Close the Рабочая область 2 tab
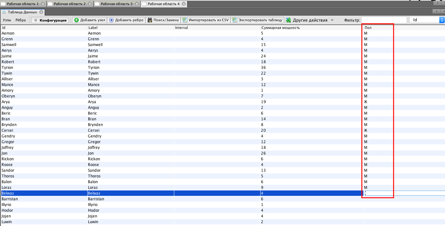 90,4
